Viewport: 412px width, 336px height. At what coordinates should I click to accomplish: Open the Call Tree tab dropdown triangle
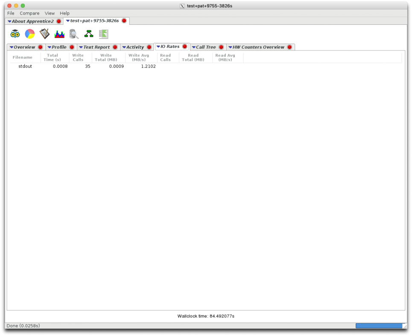[x=194, y=47]
